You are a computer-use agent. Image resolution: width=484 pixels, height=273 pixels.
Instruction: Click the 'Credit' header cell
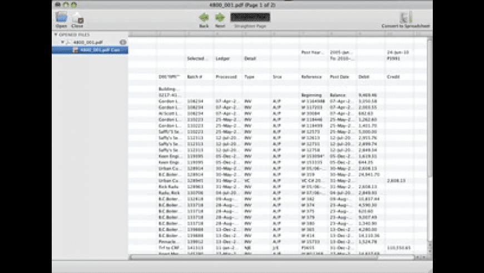point(393,77)
